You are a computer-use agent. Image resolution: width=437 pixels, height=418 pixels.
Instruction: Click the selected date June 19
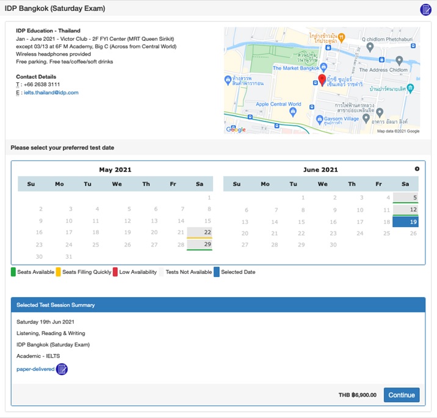tap(405, 222)
